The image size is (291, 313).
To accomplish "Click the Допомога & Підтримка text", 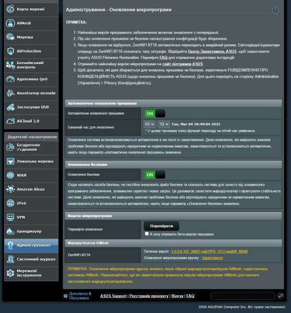I will [80, 296].
